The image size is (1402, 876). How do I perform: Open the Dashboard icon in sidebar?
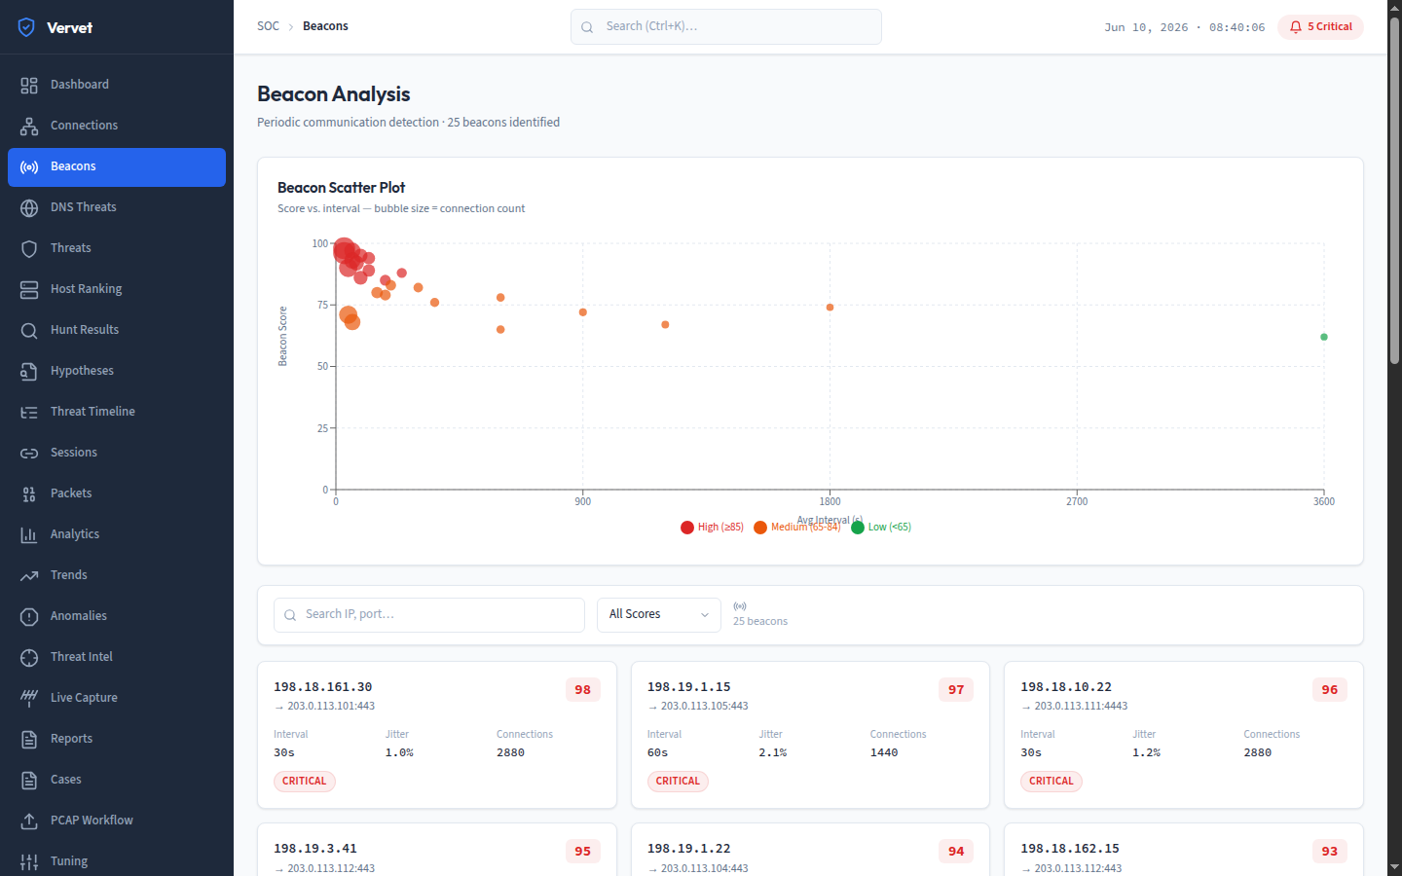pyautogui.click(x=29, y=85)
